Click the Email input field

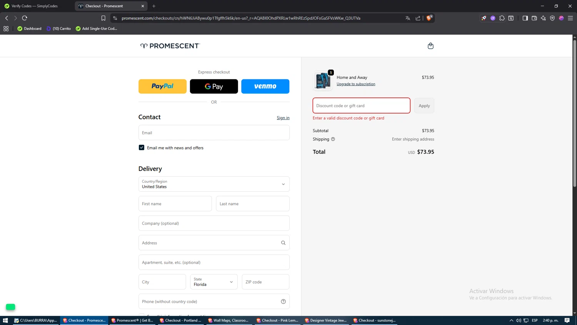(214, 132)
